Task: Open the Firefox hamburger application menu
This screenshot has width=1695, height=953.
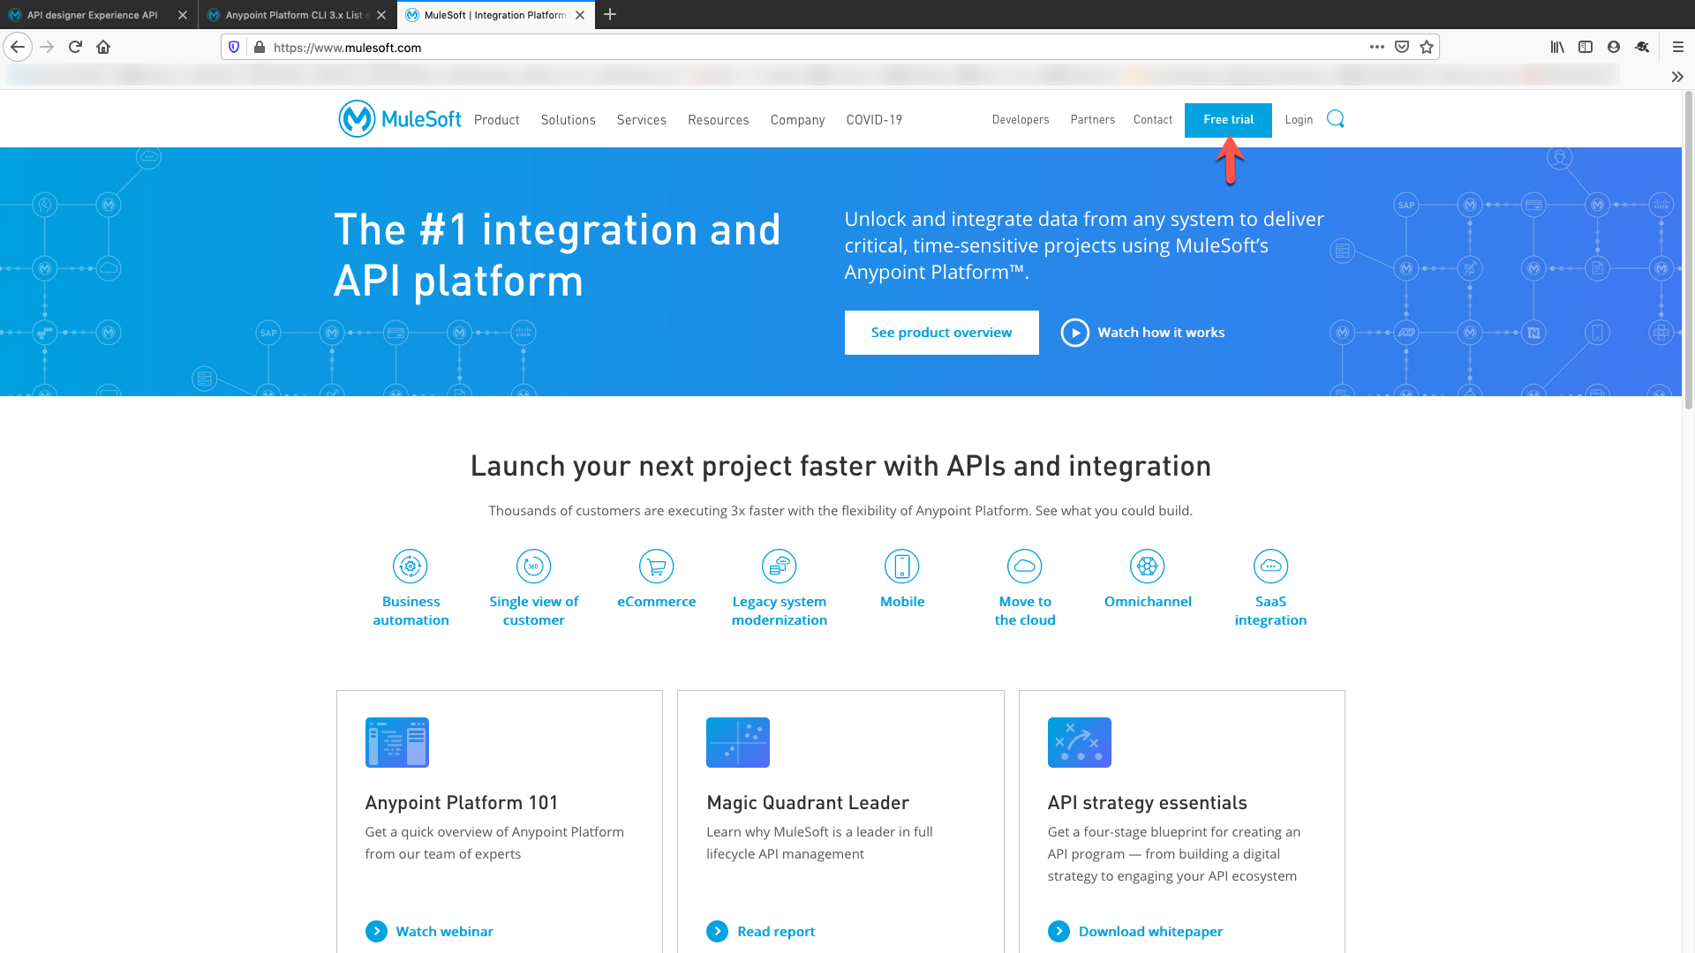Action: point(1677,48)
